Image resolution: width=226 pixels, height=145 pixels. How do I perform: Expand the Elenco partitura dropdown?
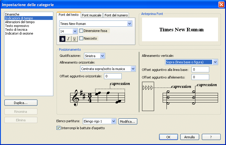pyautogui.click(x=114, y=121)
